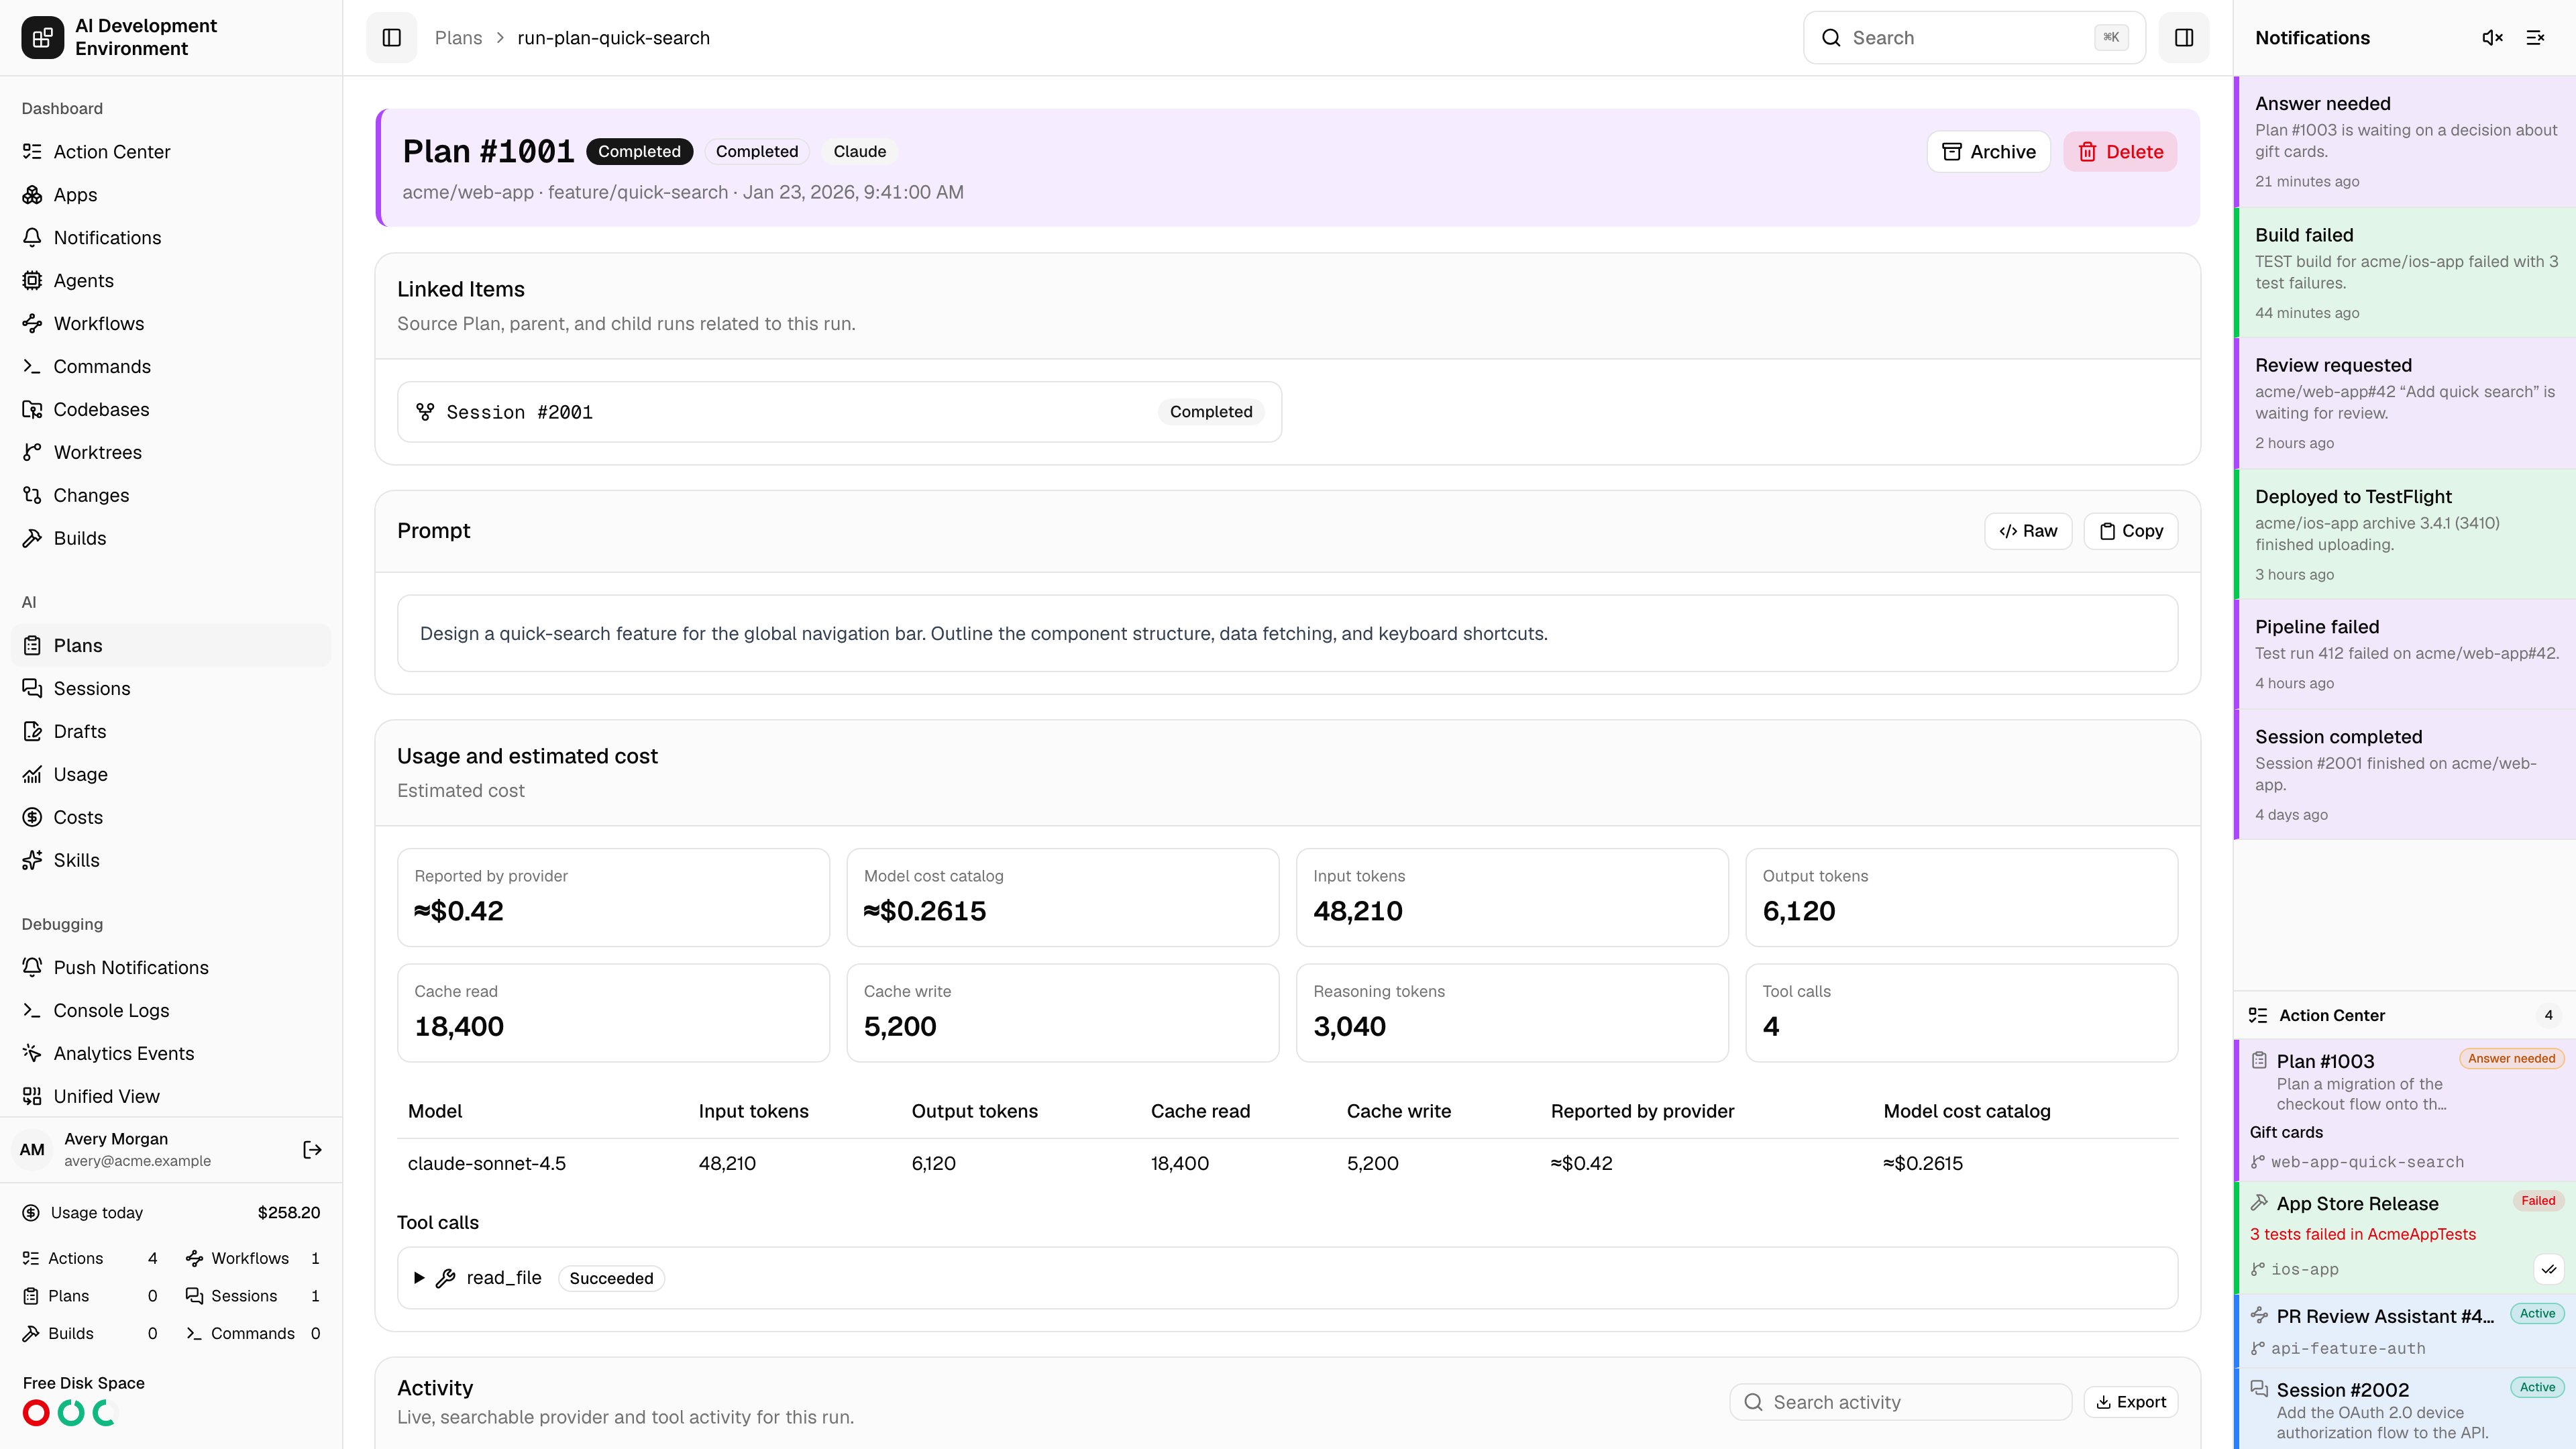
Task: Click the full green disk space ring
Action: (71, 1413)
